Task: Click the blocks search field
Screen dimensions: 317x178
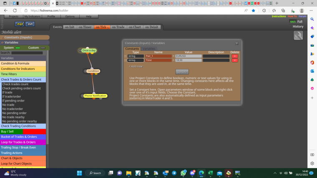Action: coord(27,53)
